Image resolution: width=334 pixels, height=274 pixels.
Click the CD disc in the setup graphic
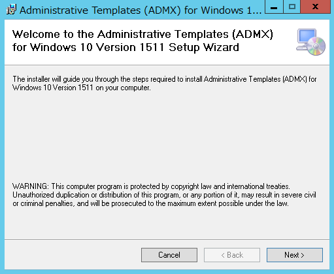316,46
